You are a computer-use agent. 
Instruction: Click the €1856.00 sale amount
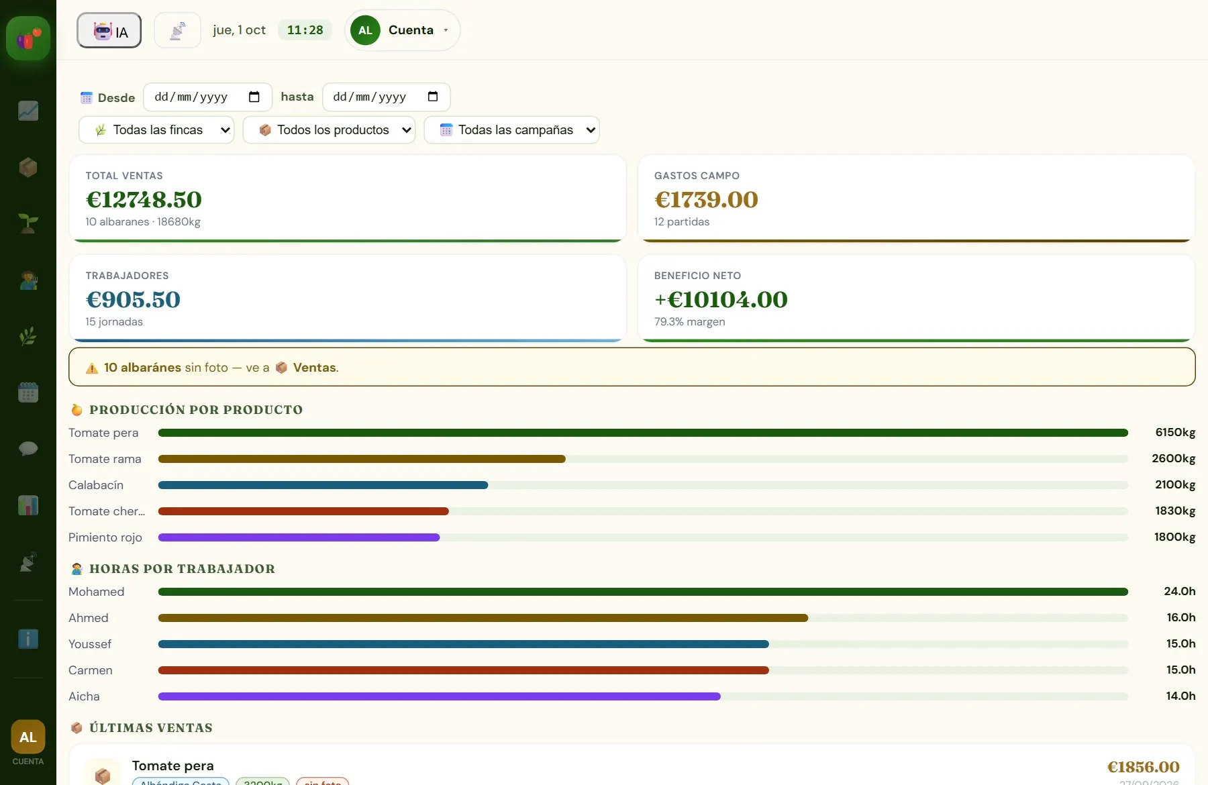tap(1143, 767)
